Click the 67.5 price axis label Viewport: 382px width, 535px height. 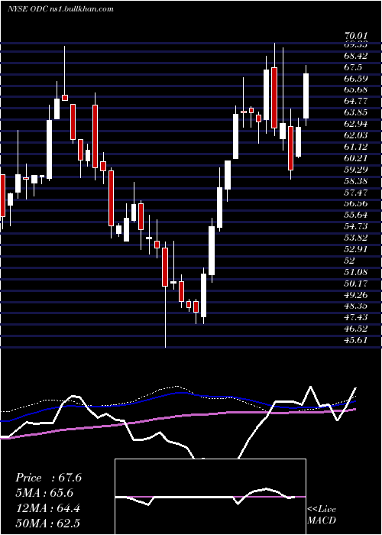click(x=353, y=67)
